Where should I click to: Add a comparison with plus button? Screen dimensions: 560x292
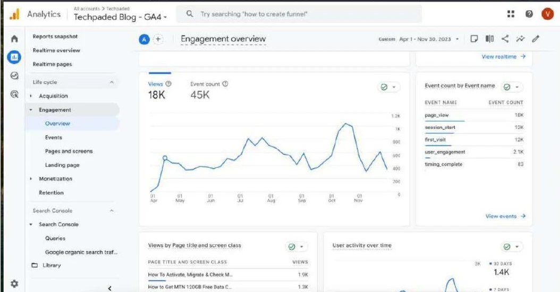click(x=158, y=39)
